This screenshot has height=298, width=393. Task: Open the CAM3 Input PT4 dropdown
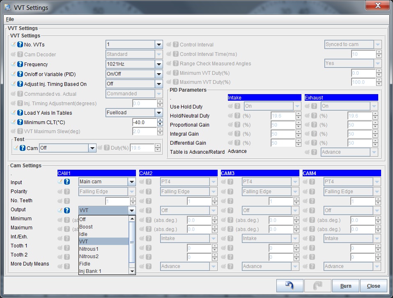pos(271,182)
